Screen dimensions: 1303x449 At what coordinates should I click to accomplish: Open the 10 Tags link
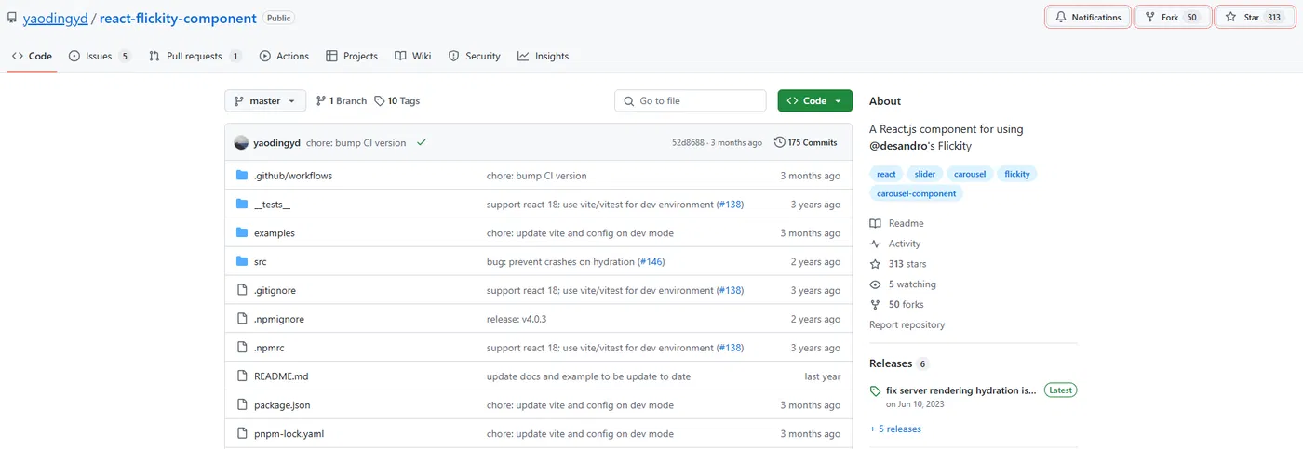click(x=397, y=100)
